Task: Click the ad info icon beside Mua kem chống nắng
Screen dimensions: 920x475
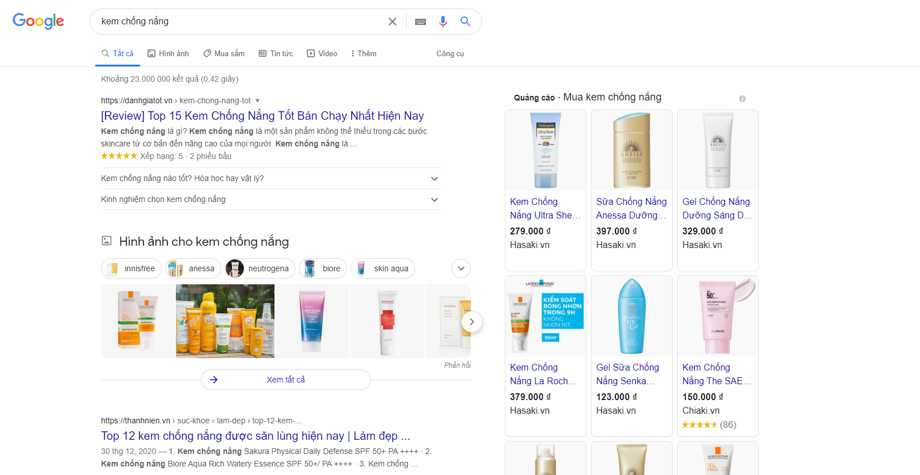Action: pyautogui.click(x=742, y=99)
